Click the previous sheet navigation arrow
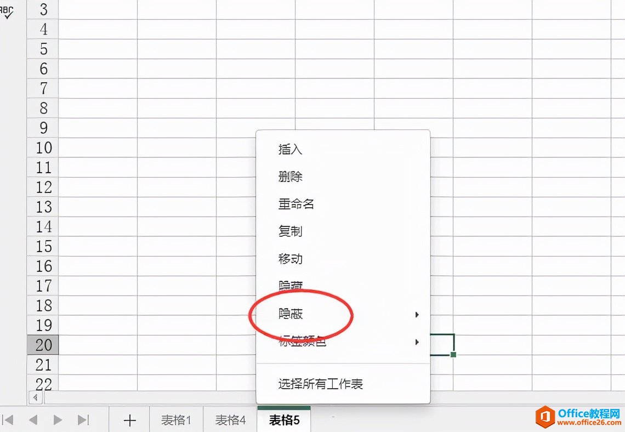The width and height of the screenshot is (625, 432). click(33, 419)
